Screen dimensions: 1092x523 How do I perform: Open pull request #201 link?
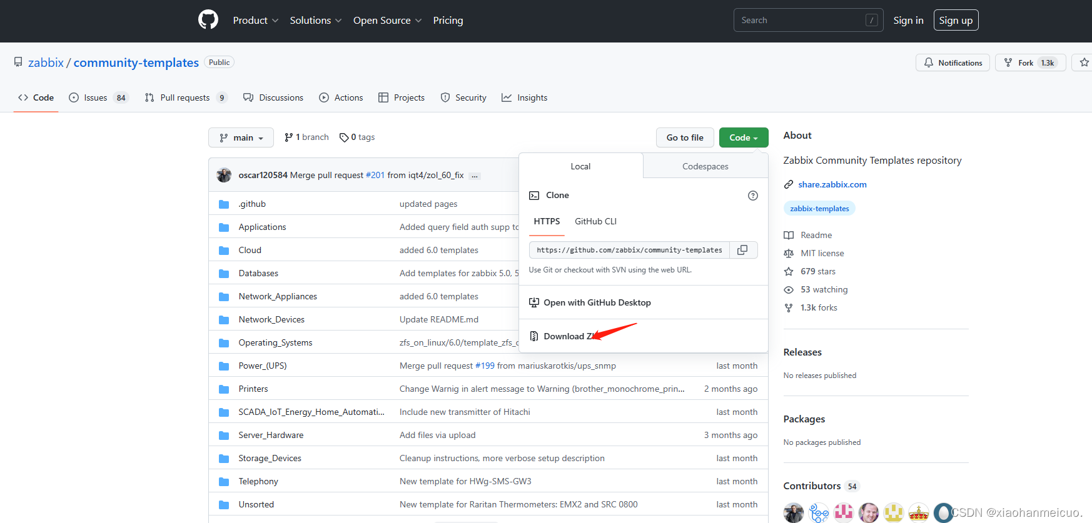[375, 175]
